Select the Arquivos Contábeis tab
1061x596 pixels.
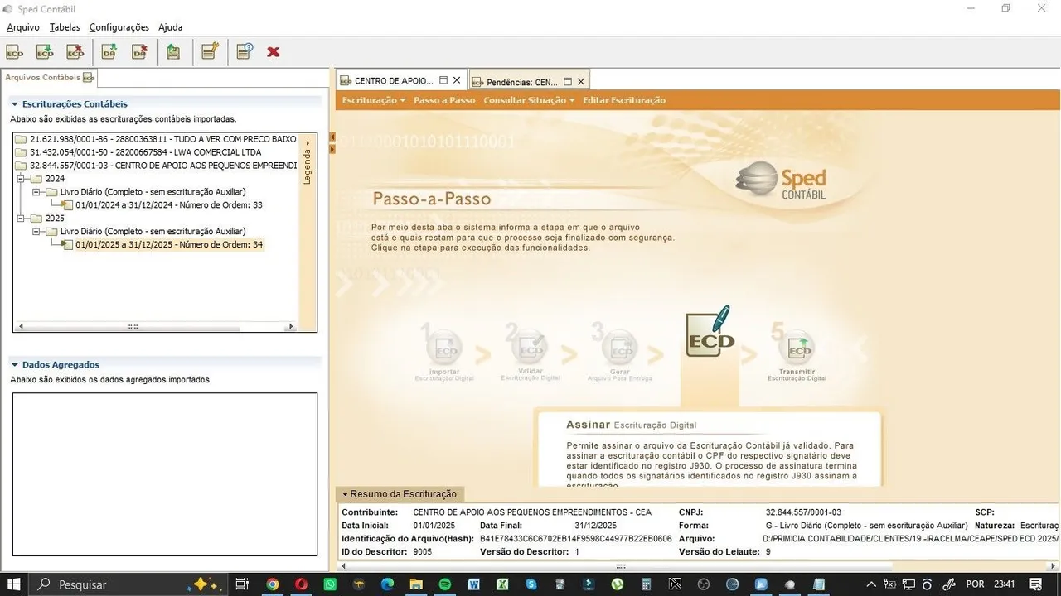click(x=50, y=78)
